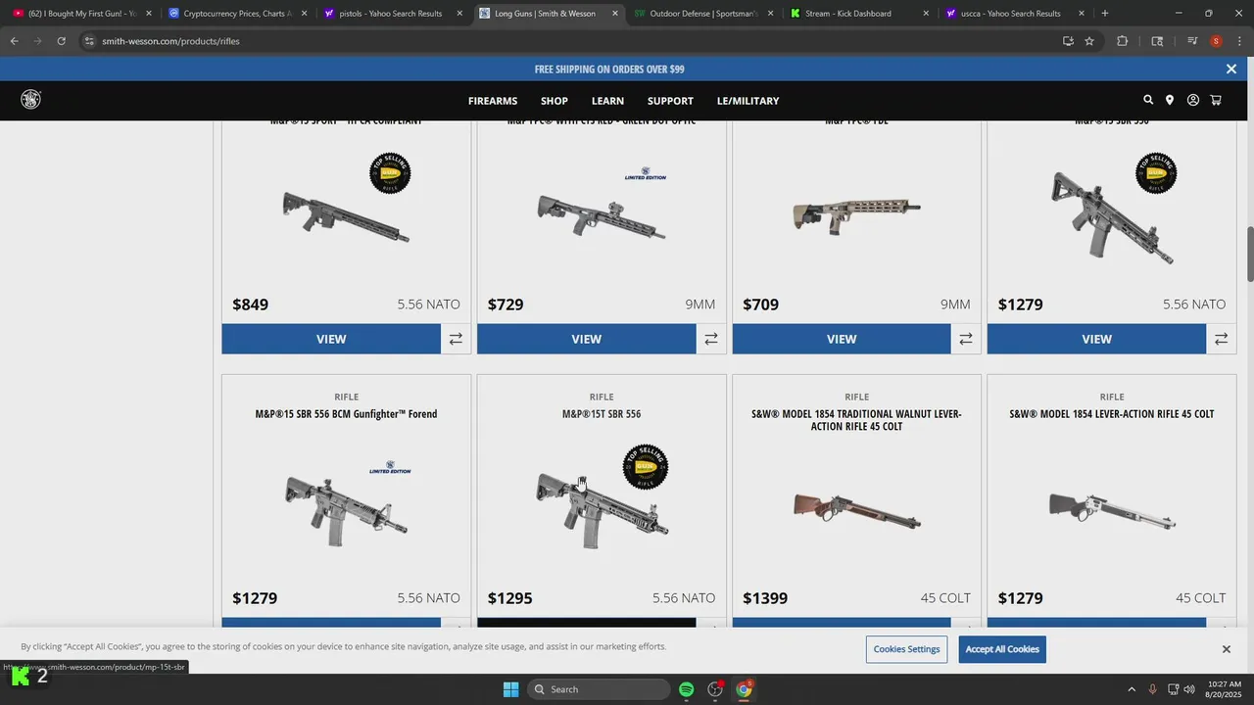Screen dimensions: 1254x705
Task: Open the store locator pin icon
Action: [x=1170, y=100]
